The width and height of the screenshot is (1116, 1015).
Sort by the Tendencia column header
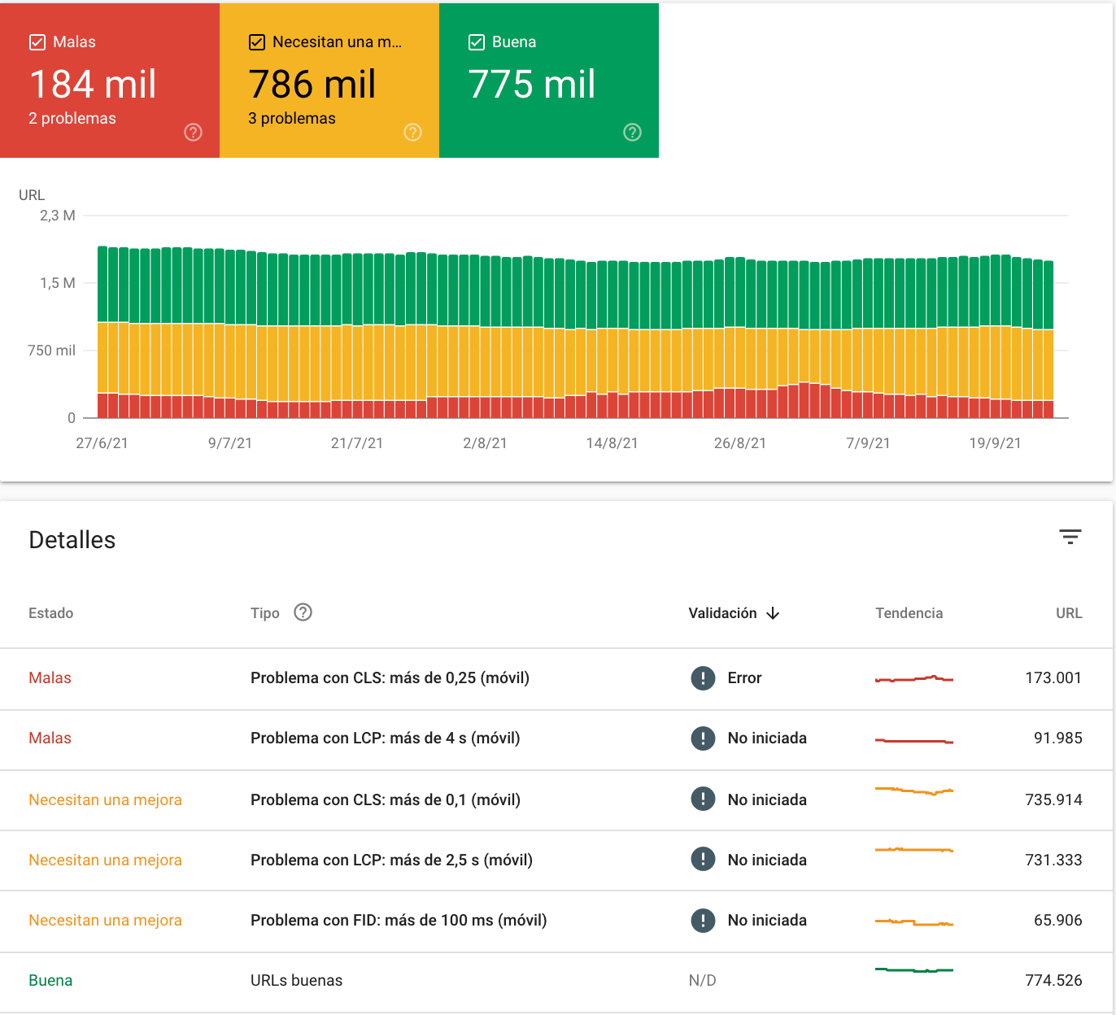[x=909, y=613]
